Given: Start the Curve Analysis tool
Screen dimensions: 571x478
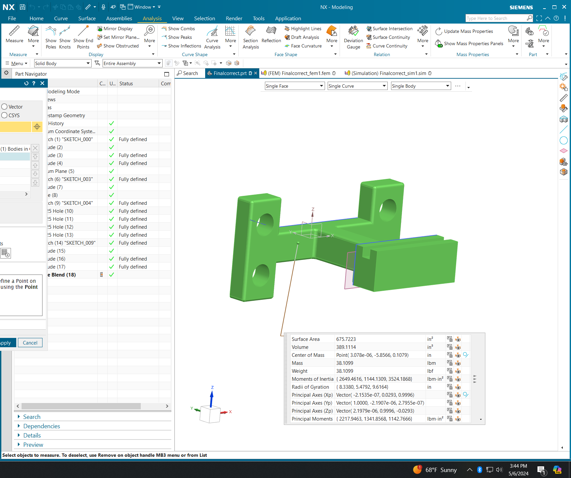Looking at the screenshot, I should point(212,37).
